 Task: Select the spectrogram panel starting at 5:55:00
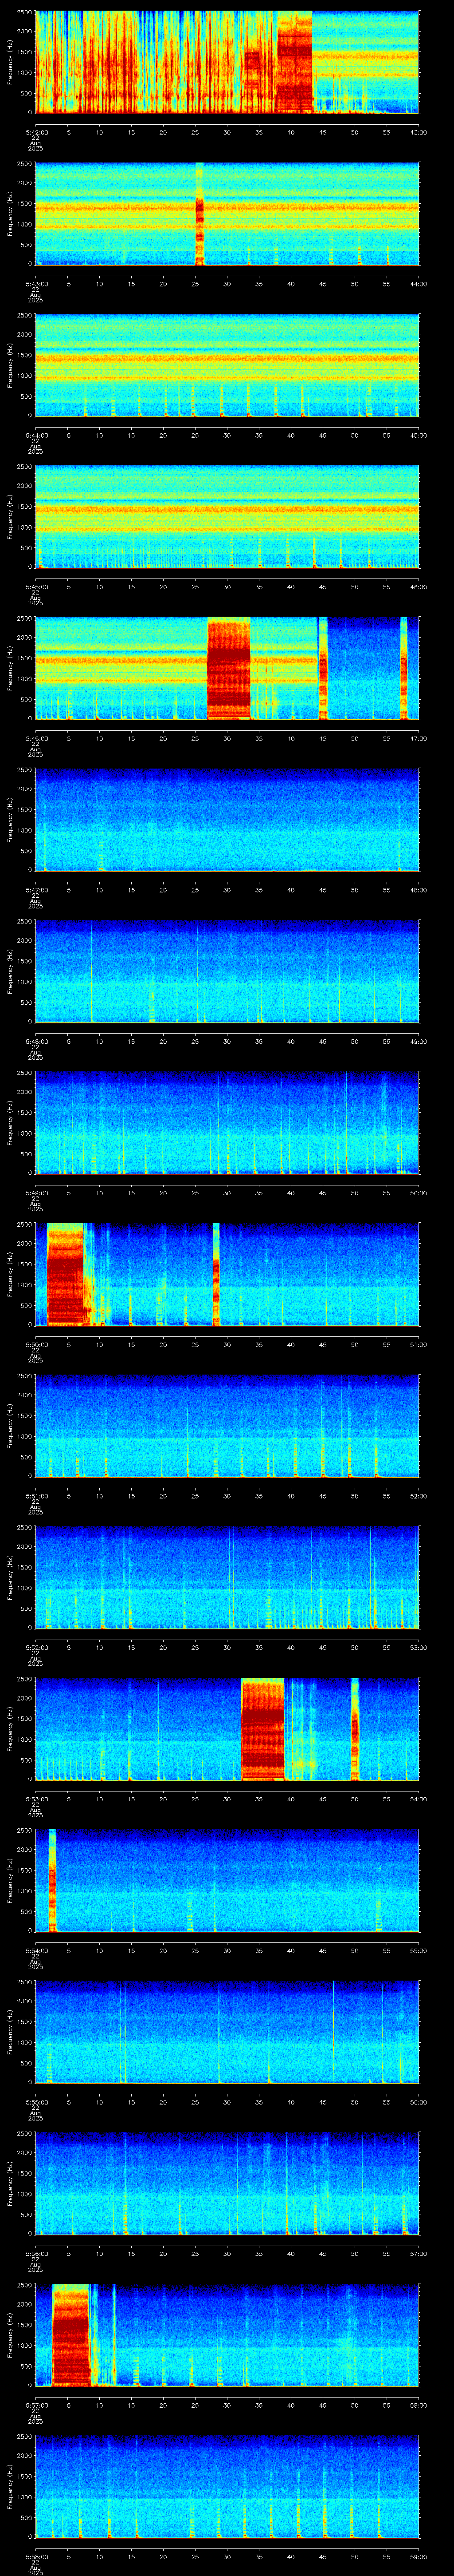(x=227, y=2032)
